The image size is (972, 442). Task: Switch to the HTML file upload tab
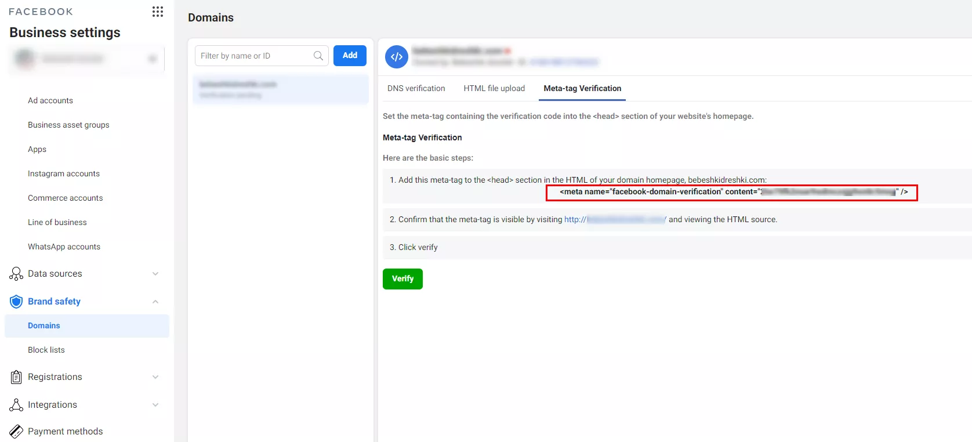(494, 88)
